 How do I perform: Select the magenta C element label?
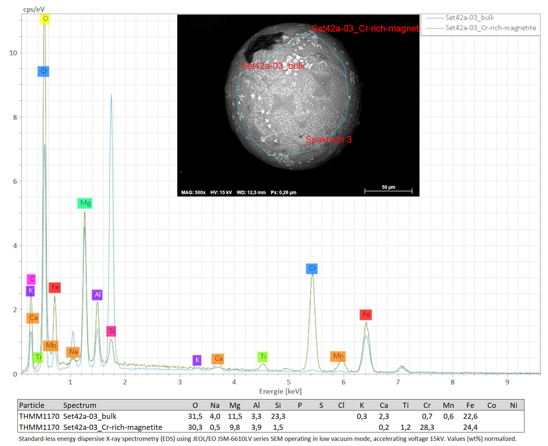(x=31, y=279)
